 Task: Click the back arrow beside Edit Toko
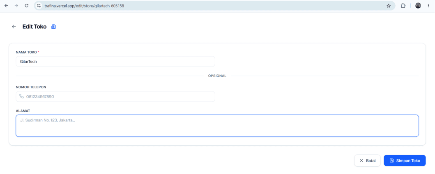(14, 27)
